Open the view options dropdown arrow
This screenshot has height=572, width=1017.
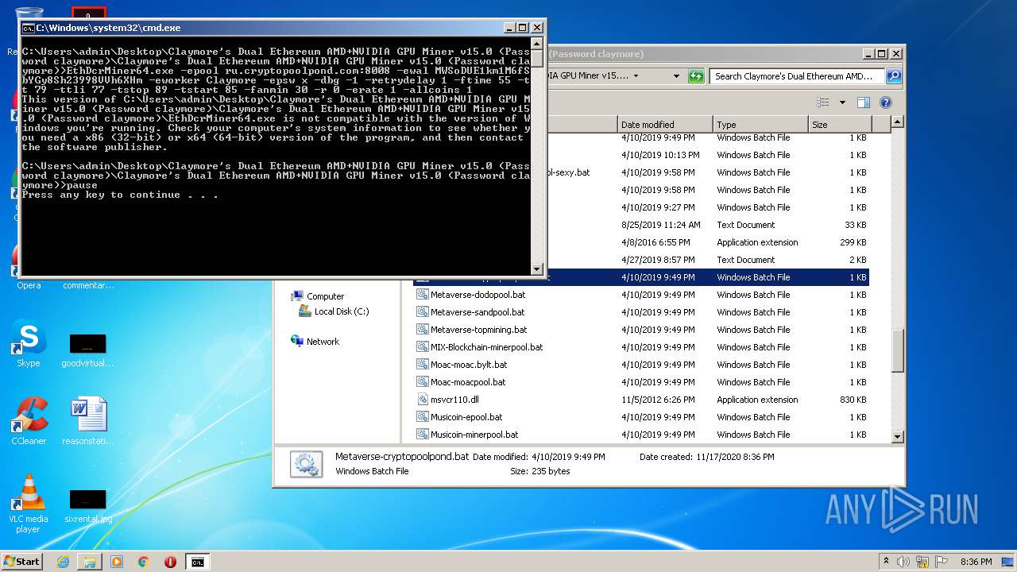pyautogui.click(x=841, y=102)
